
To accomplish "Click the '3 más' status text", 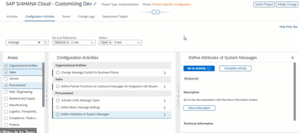I will [x=118, y=42].
